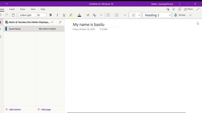The image size is (202, 113).
Task: Click Add page
Action: [44, 110]
